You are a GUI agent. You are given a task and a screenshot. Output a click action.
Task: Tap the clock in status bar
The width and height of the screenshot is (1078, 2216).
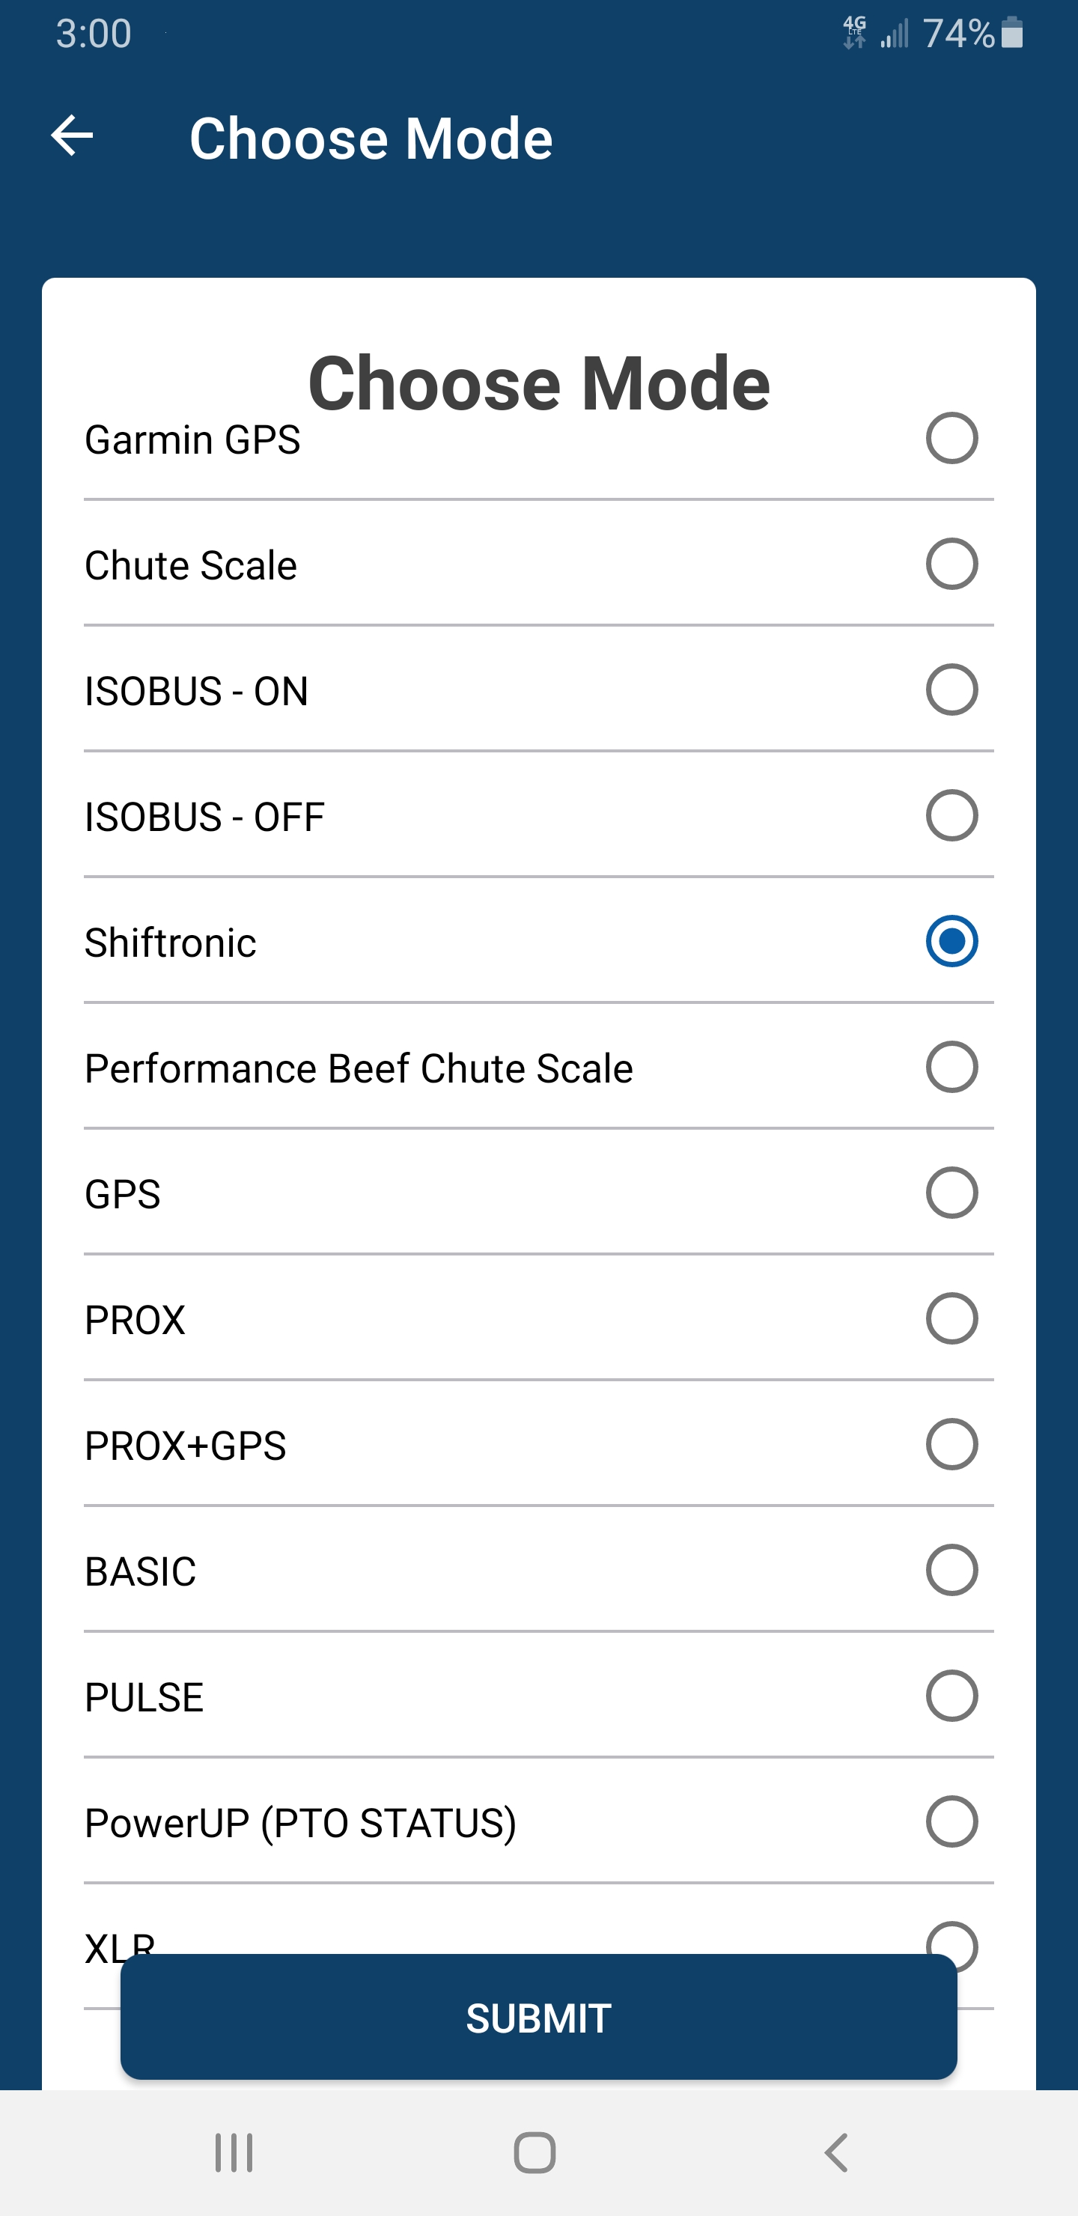pyautogui.click(x=94, y=34)
